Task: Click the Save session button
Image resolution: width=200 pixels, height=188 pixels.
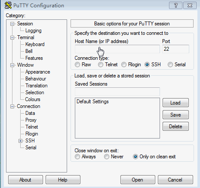Action: (x=175, y=115)
